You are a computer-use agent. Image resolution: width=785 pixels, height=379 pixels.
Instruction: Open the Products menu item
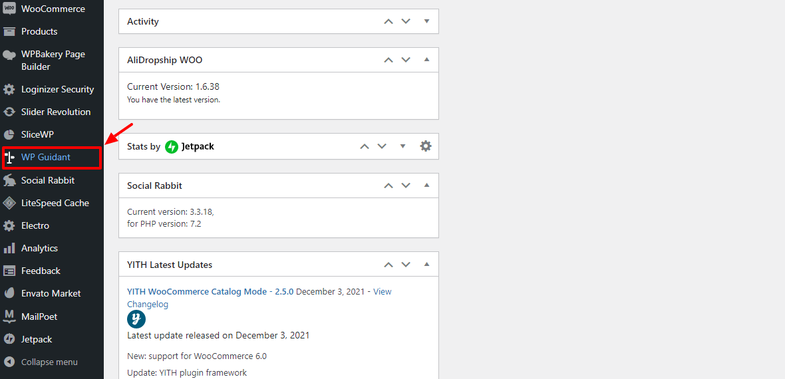click(x=39, y=31)
